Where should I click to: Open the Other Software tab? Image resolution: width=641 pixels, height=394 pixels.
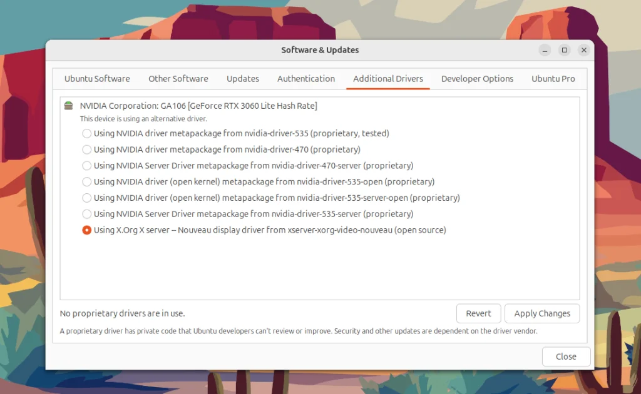178,79
